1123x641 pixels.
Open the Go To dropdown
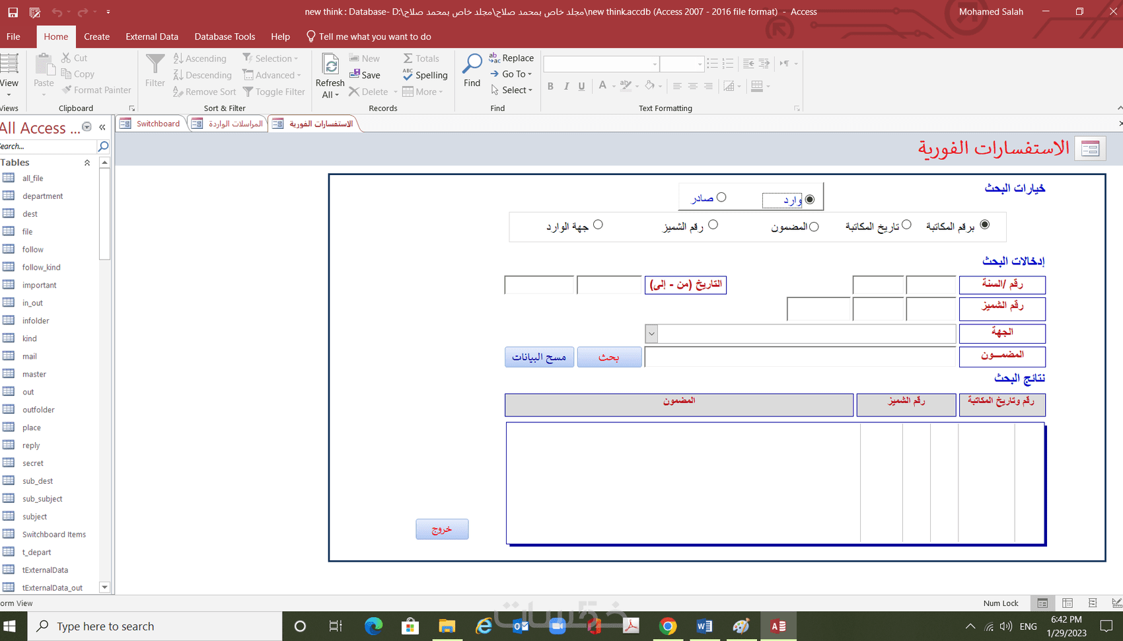coord(511,74)
